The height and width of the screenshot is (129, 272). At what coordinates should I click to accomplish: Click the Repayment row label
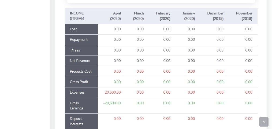[79, 40]
